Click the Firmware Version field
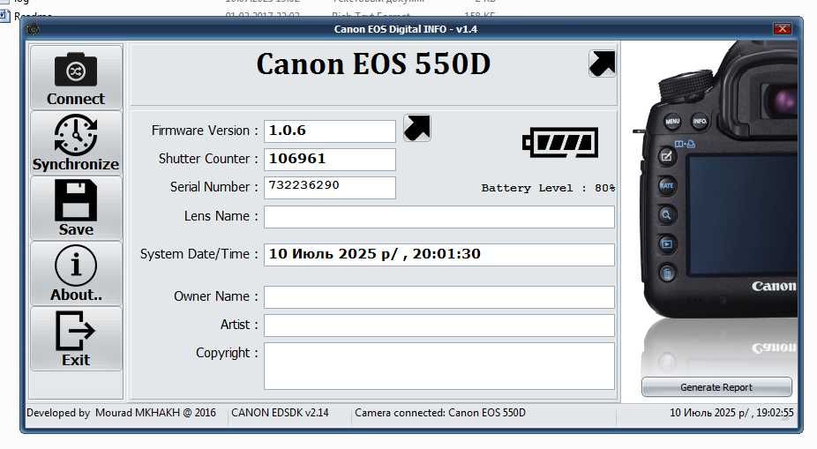The width and height of the screenshot is (817, 449). point(330,131)
